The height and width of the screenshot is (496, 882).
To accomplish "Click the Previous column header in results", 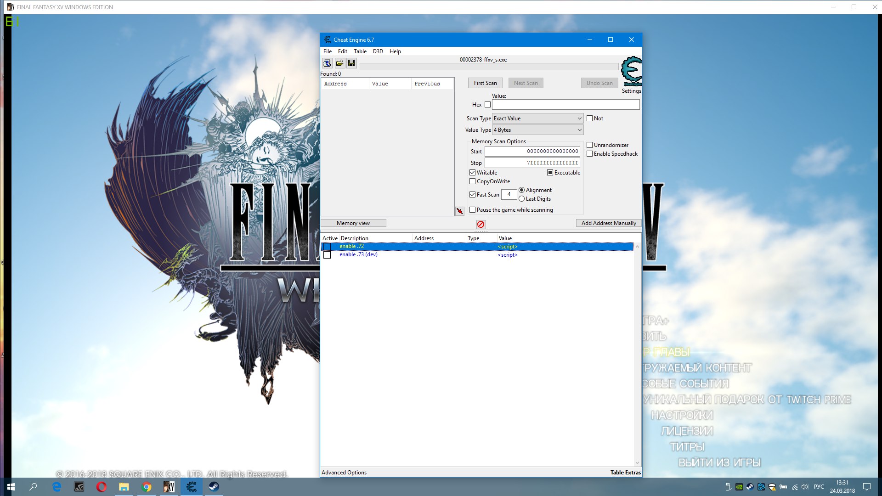I will click(x=433, y=84).
